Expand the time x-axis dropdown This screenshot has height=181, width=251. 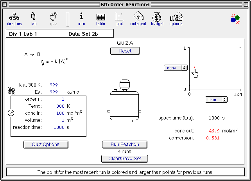pos(216,100)
